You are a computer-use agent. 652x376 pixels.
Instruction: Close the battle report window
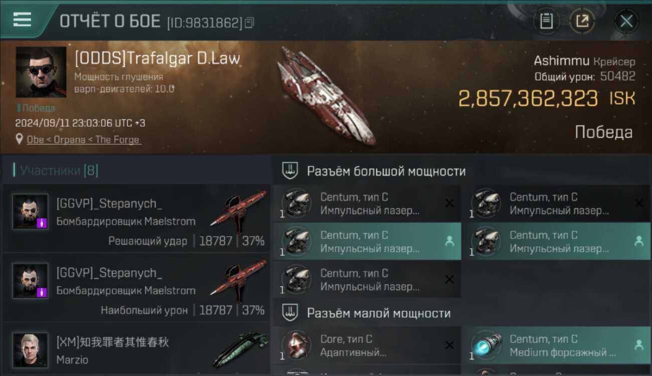(x=626, y=21)
